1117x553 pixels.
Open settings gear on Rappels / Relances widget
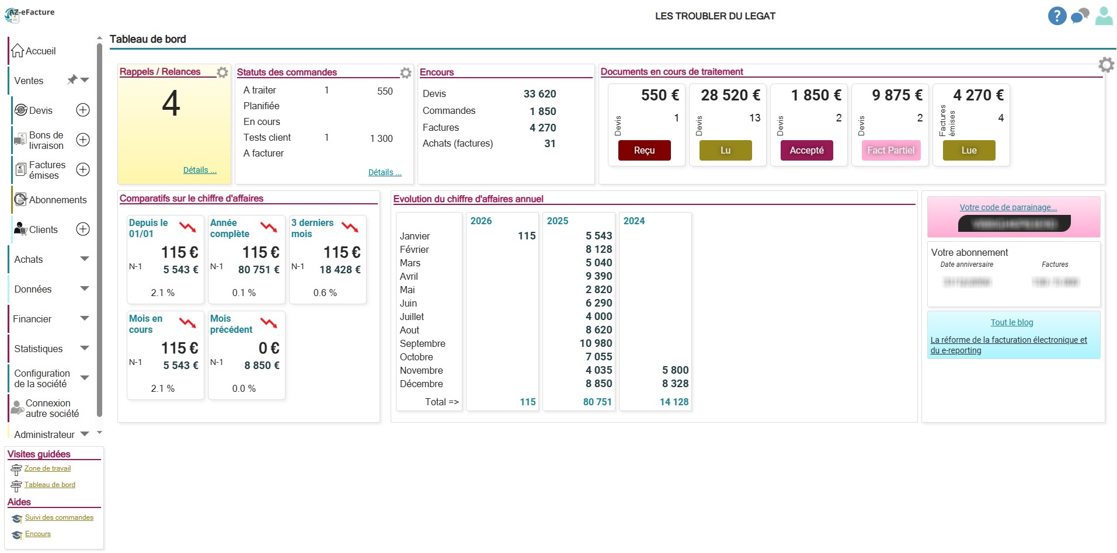click(x=222, y=72)
